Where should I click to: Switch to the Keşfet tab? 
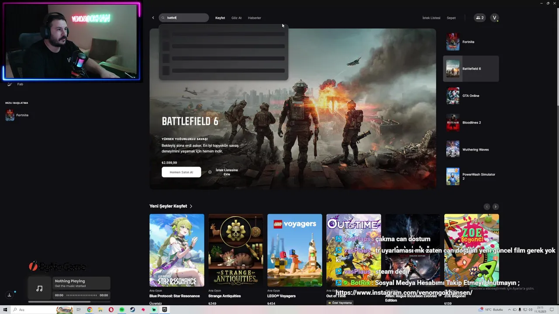[x=220, y=18]
